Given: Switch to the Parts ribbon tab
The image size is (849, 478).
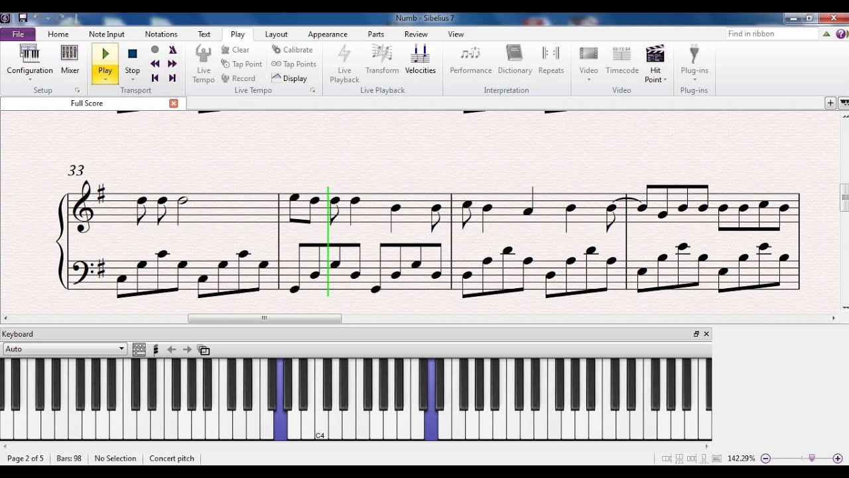Looking at the screenshot, I should click(x=376, y=34).
